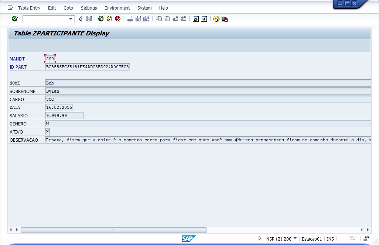Click the padlock icon in status bar
Image resolution: width=379 pixels, height=245 pixels.
click(x=365, y=239)
